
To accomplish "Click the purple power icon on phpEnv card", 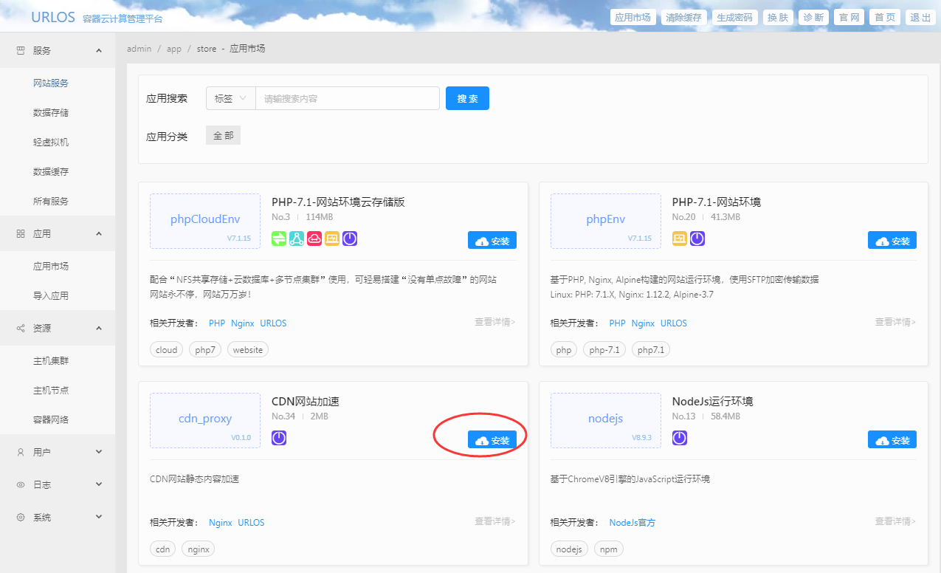I will 697,239.
